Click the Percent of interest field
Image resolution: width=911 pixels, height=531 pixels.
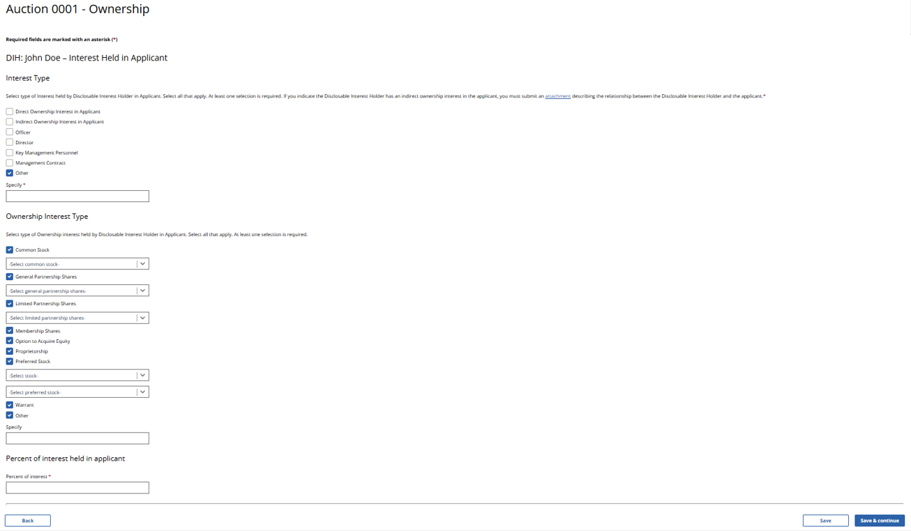click(x=77, y=488)
